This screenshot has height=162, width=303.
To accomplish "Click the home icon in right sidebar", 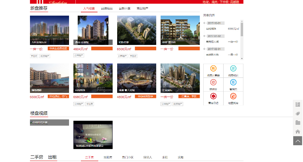I will click(x=298, y=132).
